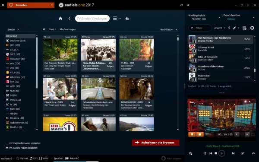The image size is (259, 162).
Task: Expand the arrow beside pencil tool
Action: click(238, 28)
